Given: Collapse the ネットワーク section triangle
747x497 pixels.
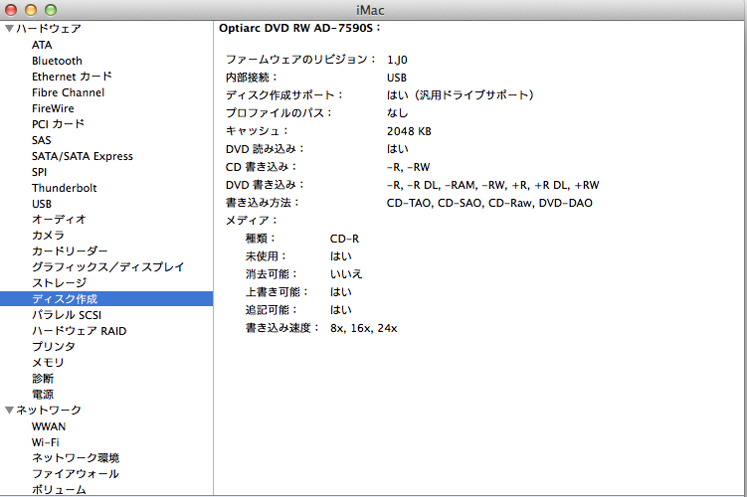Looking at the screenshot, I should [x=10, y=411].
